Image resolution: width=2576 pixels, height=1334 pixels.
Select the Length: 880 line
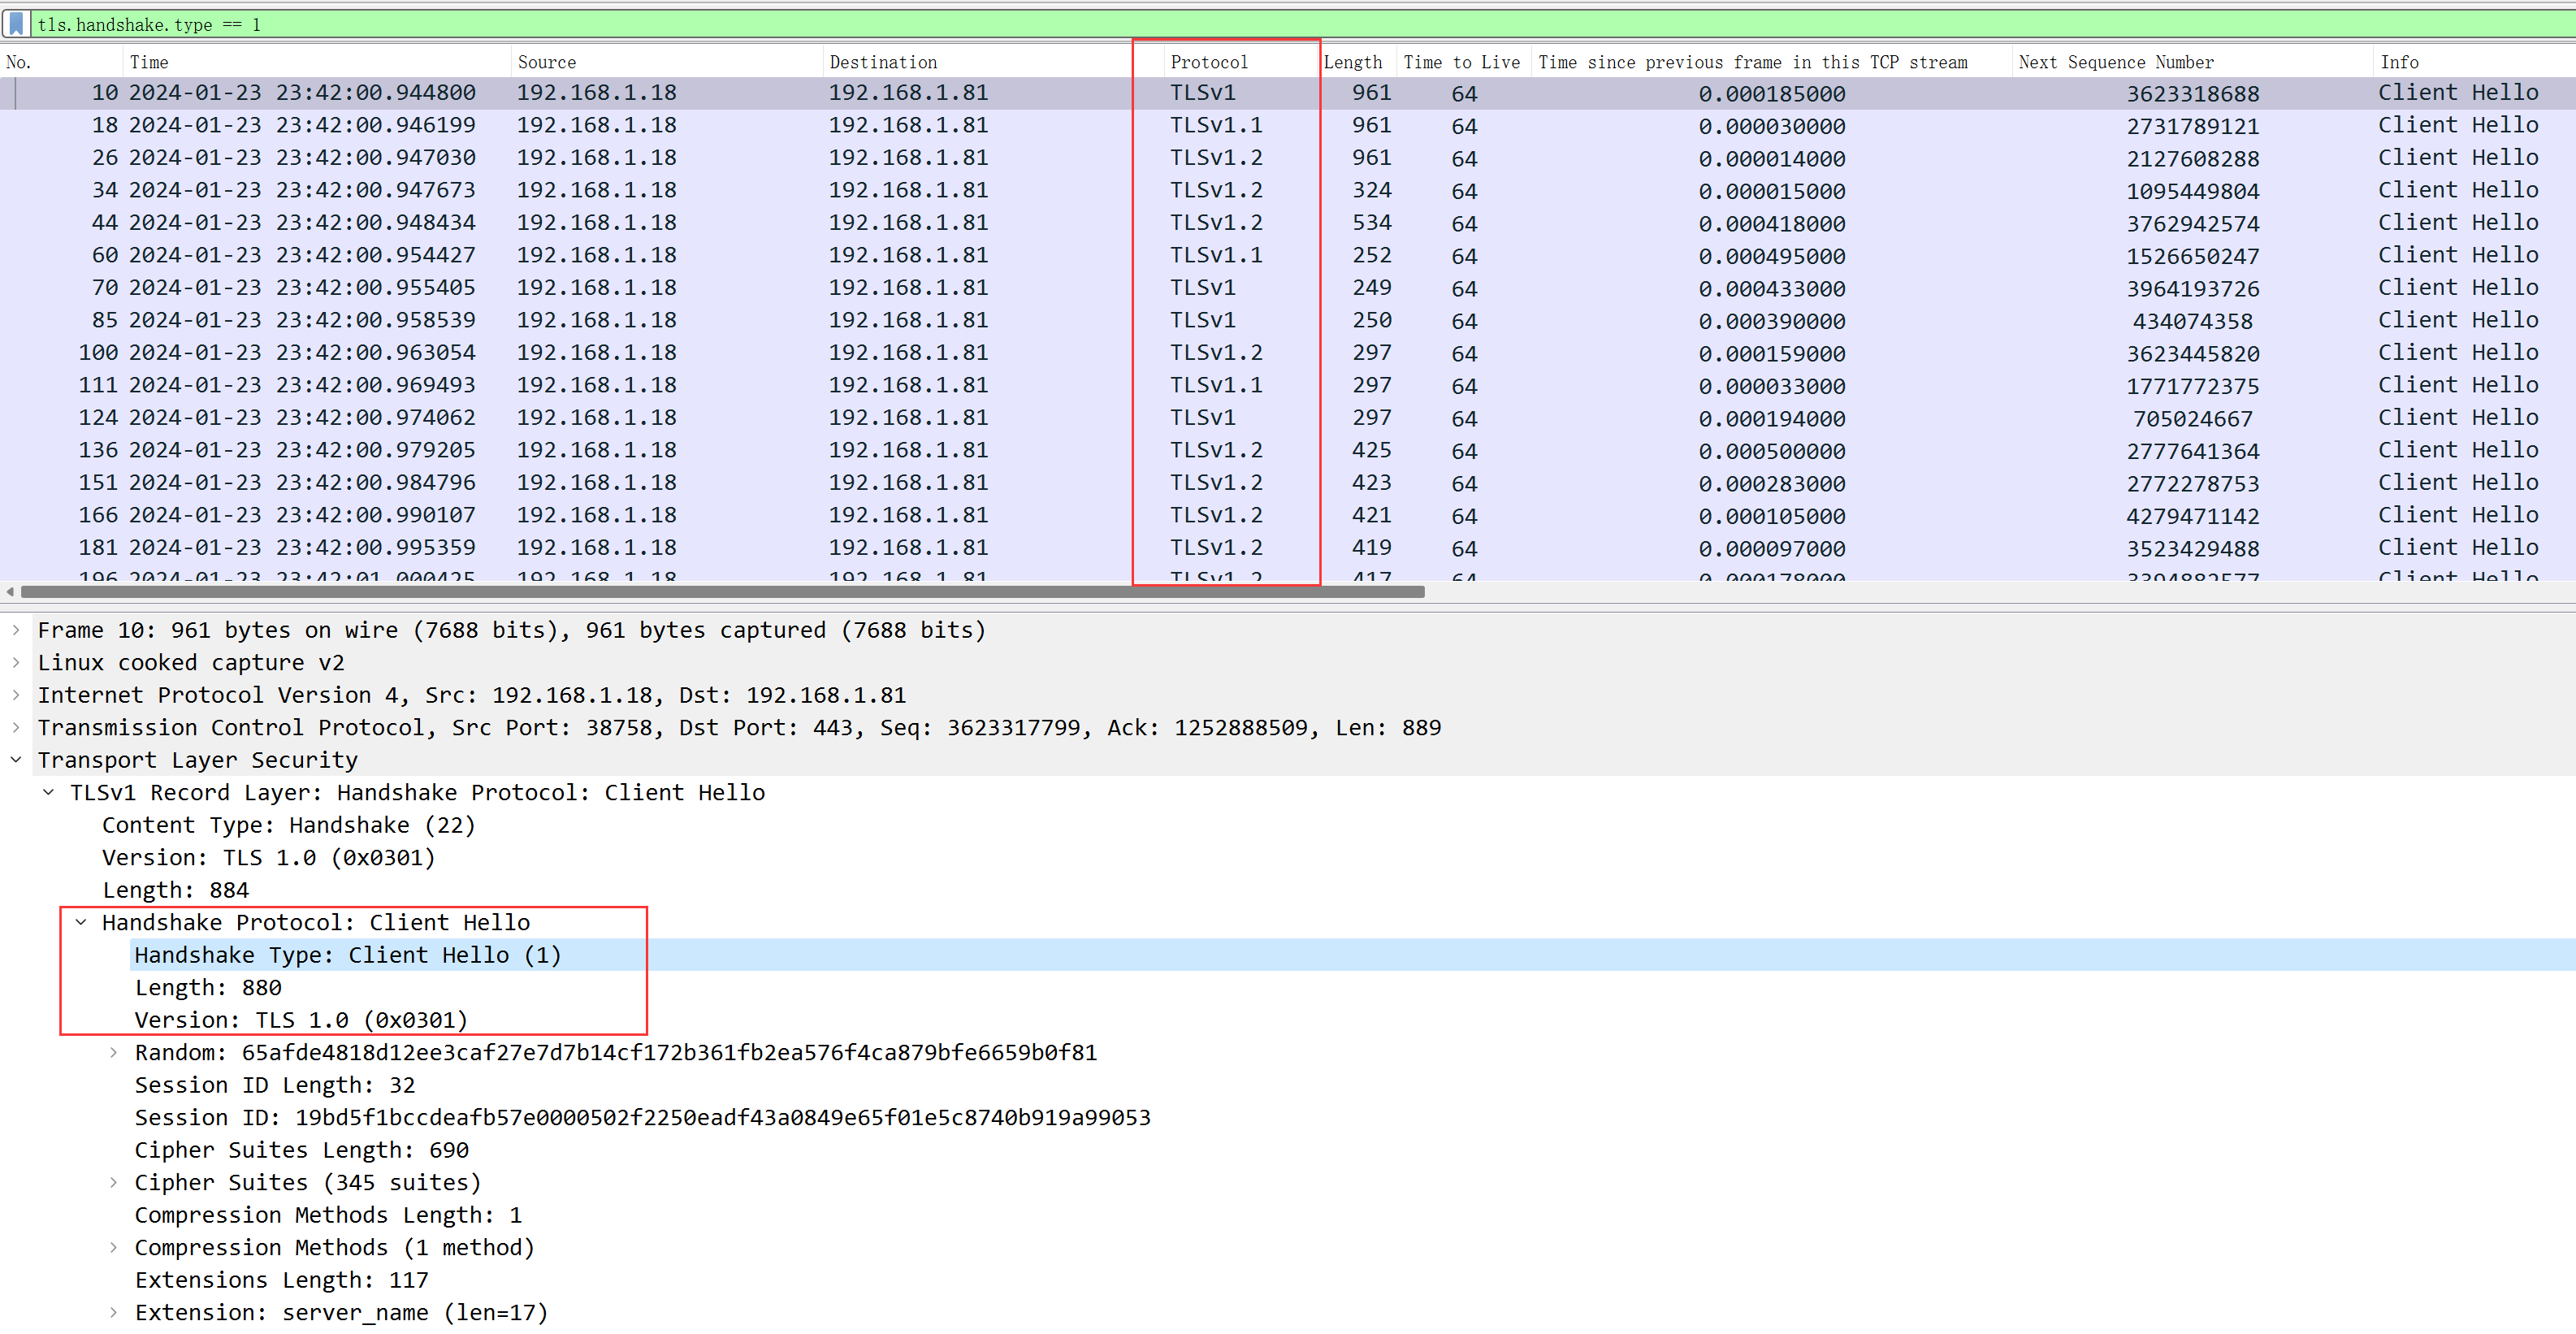[208, 988]
